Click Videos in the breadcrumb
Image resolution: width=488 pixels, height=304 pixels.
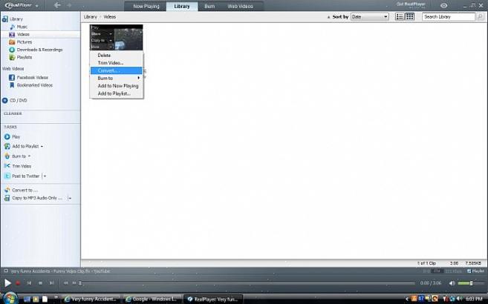109,17
